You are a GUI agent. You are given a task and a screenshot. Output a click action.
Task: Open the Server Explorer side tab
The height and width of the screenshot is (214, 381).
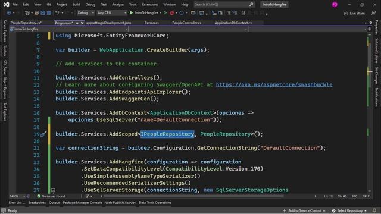[5, 31]
